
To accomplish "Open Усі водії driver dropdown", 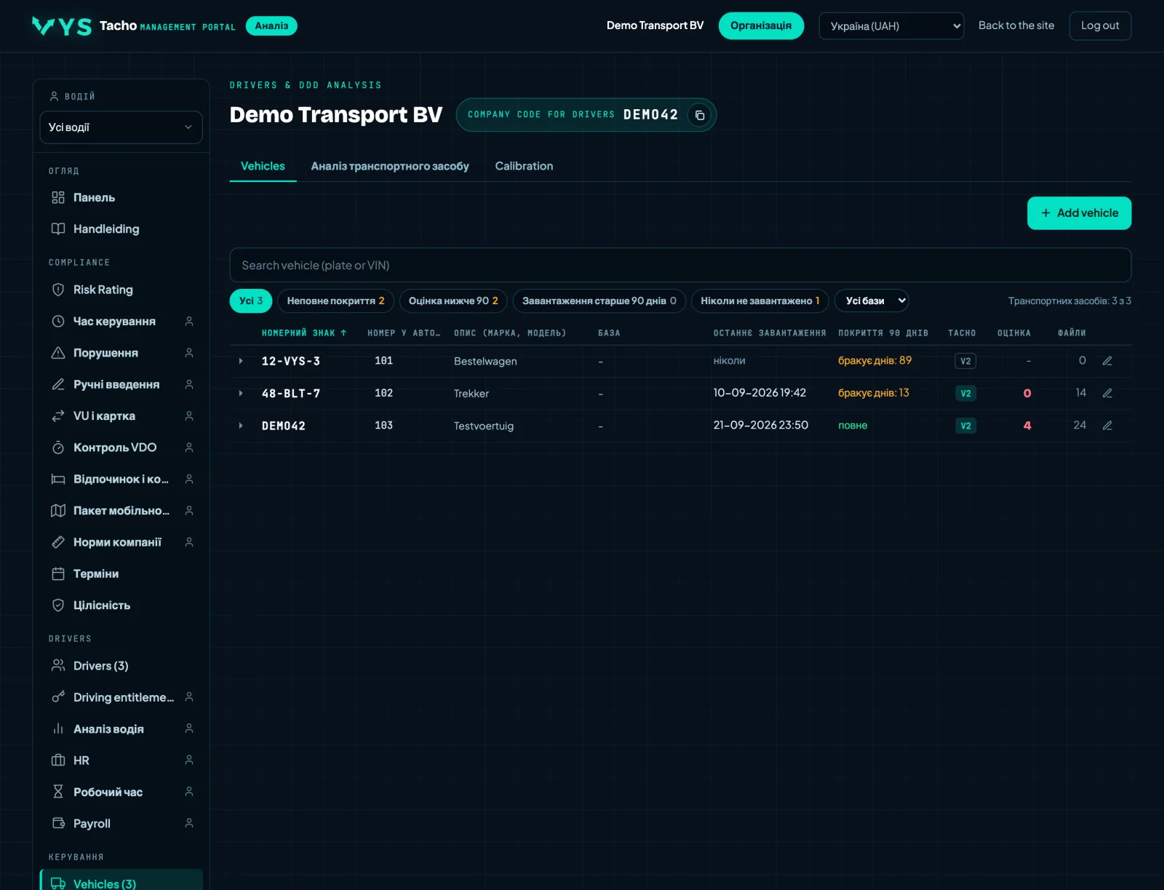I will [121, 127].
